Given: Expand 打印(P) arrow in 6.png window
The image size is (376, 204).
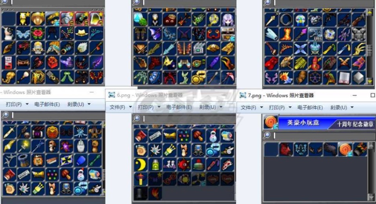Looking at the screenshot, I should (159, 107).
